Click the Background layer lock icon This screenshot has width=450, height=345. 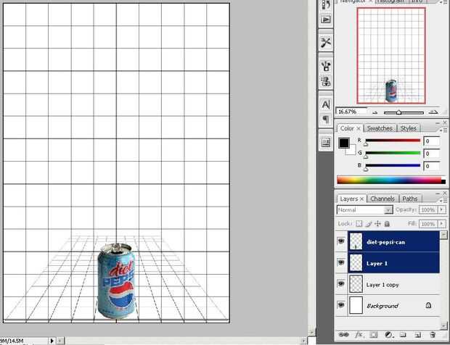pyautogui.click(x=428, y=305)
